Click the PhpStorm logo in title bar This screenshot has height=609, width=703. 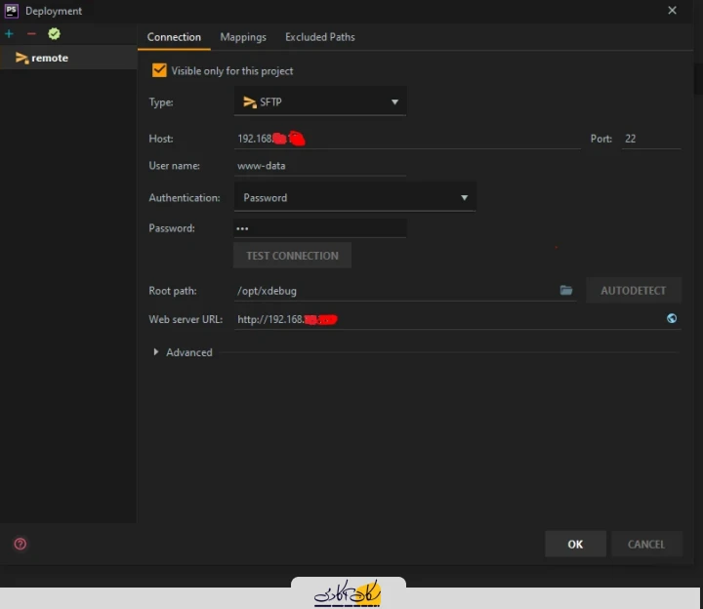[11, 11]
